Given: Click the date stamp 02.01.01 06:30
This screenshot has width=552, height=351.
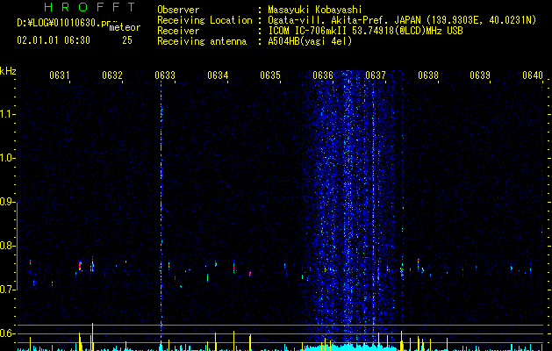Looking at the screenshot, I should [x=54, y=40].
